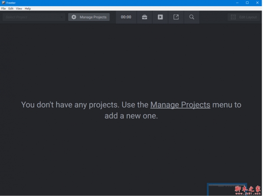Viewport: 263px width, 196px height.
Task: Open the View menu
Action: point(19,9)
